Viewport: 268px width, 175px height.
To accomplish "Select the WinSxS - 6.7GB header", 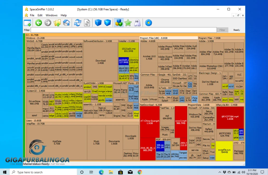I will tap(54, 41).
